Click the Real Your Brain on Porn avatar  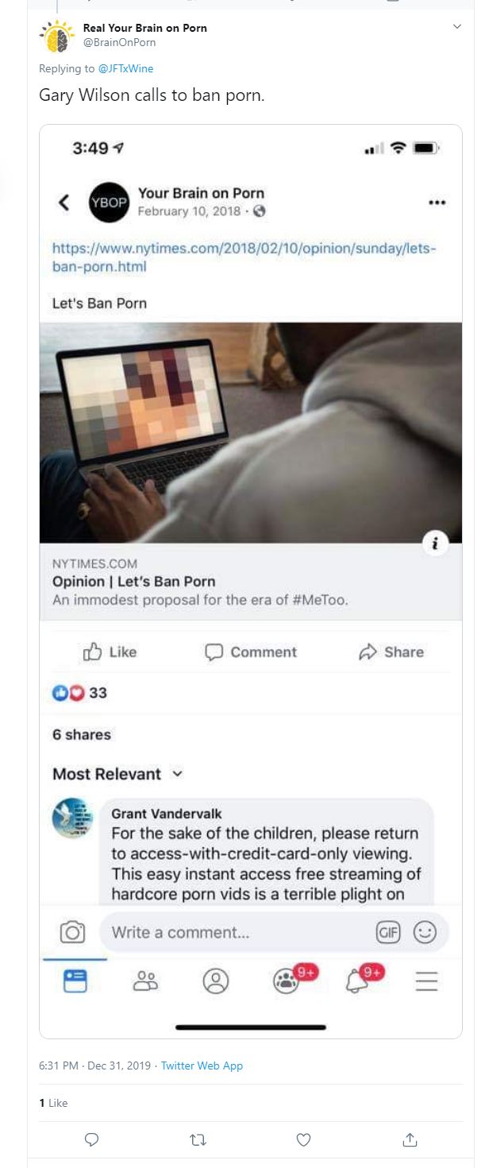[x=56, y=37]
